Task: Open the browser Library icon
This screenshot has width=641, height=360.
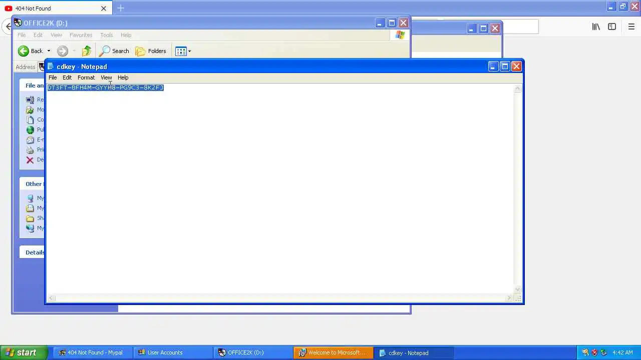Action: [x=596, y=26]
